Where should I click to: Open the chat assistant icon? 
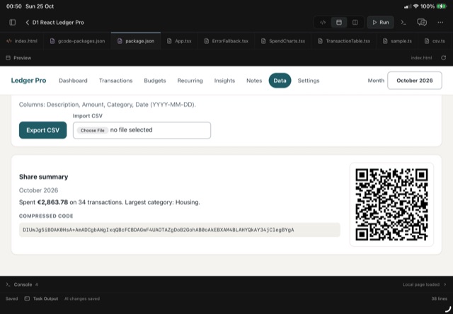click(x=422, y=23)
